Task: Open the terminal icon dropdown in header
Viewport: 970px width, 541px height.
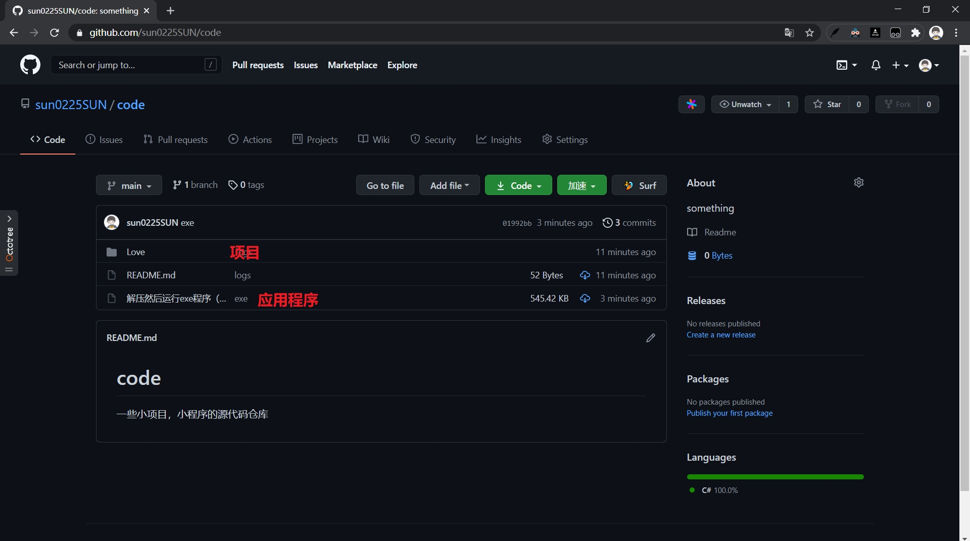Action: [847, 65]
